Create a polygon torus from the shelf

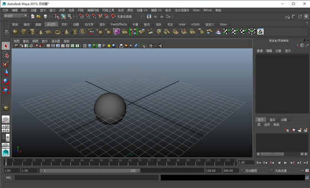(57, 32)
